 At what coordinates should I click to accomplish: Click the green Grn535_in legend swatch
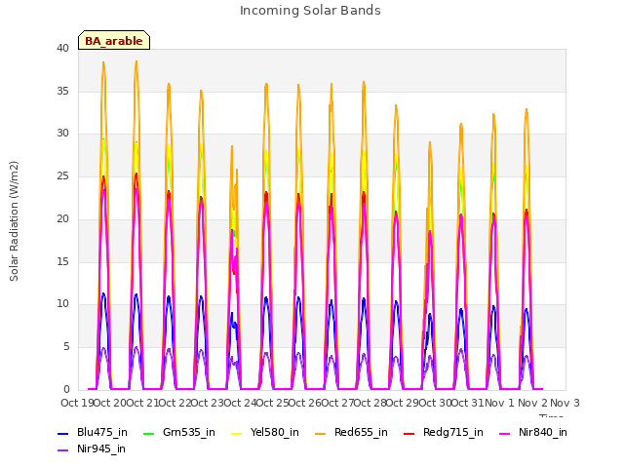[x=148, y=433]
